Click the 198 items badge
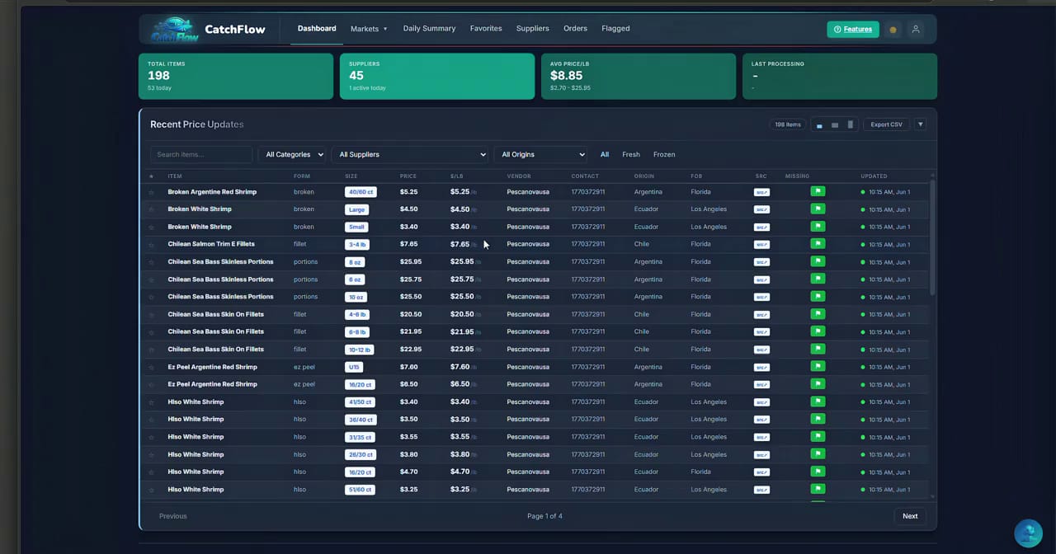Screen dimensions: 1056x554 pyautogui.click(x=788, y=124)
